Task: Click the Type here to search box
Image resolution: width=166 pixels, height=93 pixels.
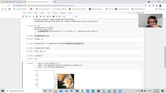Action: coord(24,91)
